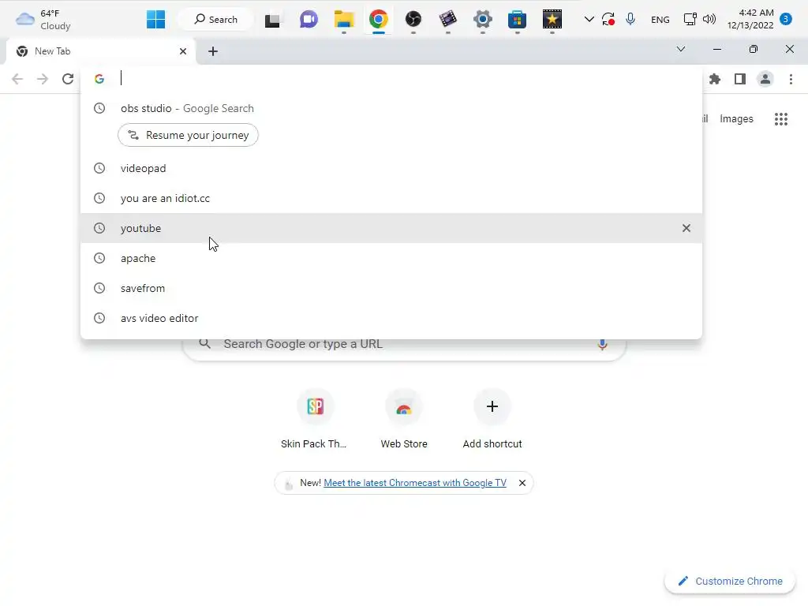Start voice search with the microphone
808x606 pixels.
pyautogui.click(x=602, y=344)
